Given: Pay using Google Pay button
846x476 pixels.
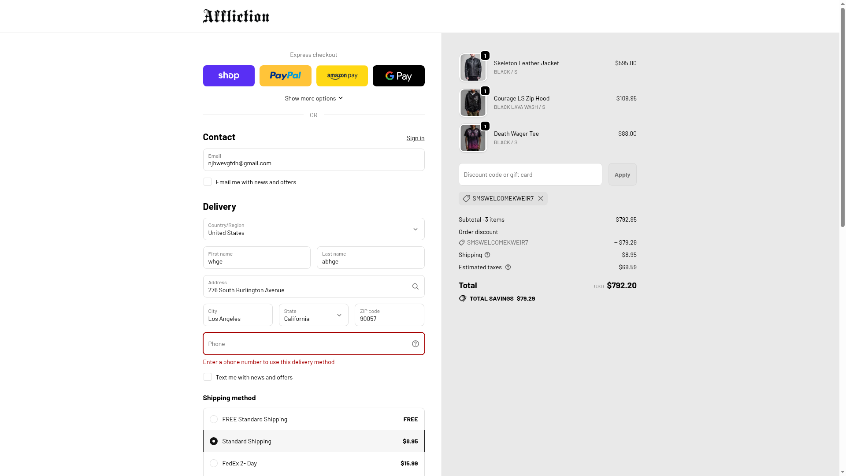Looking at the screenshot, I should (x=398, y=76).
